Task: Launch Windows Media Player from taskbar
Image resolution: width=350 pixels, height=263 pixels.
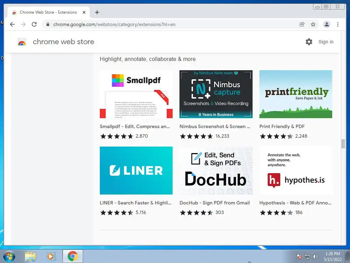Action: [51, 256]
